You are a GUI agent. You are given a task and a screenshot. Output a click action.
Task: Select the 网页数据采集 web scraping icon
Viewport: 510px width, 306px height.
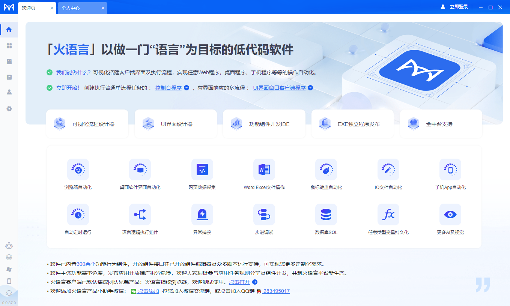(x=202, y=170)
